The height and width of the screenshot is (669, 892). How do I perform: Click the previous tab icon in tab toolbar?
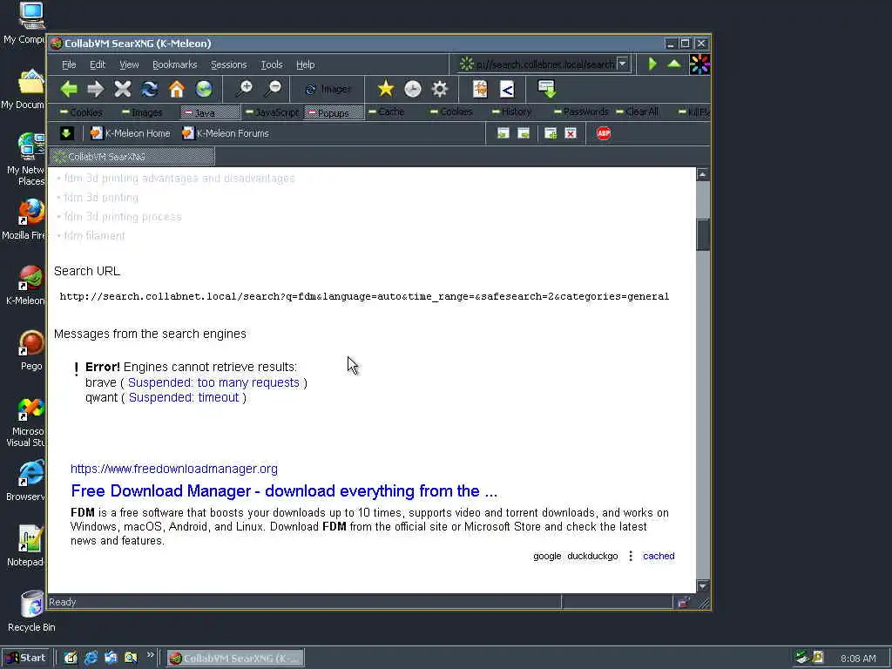[503, 133]
